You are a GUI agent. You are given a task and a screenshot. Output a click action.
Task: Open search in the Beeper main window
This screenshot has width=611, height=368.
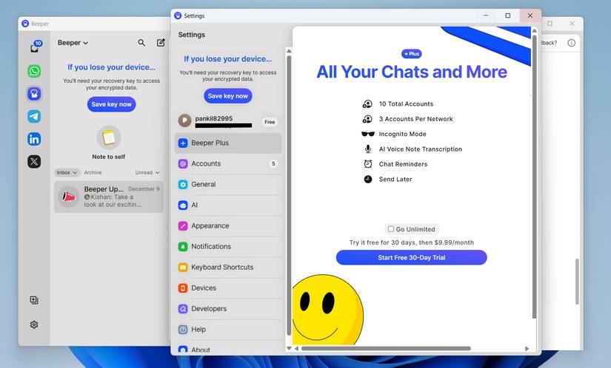[141, 43]
